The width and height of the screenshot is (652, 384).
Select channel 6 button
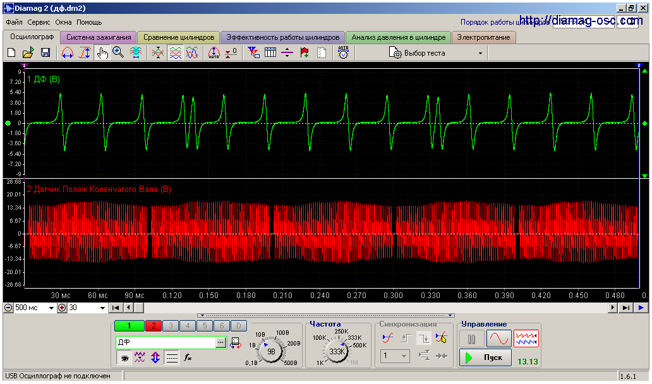pyautogui.click(x=222, y=326)
